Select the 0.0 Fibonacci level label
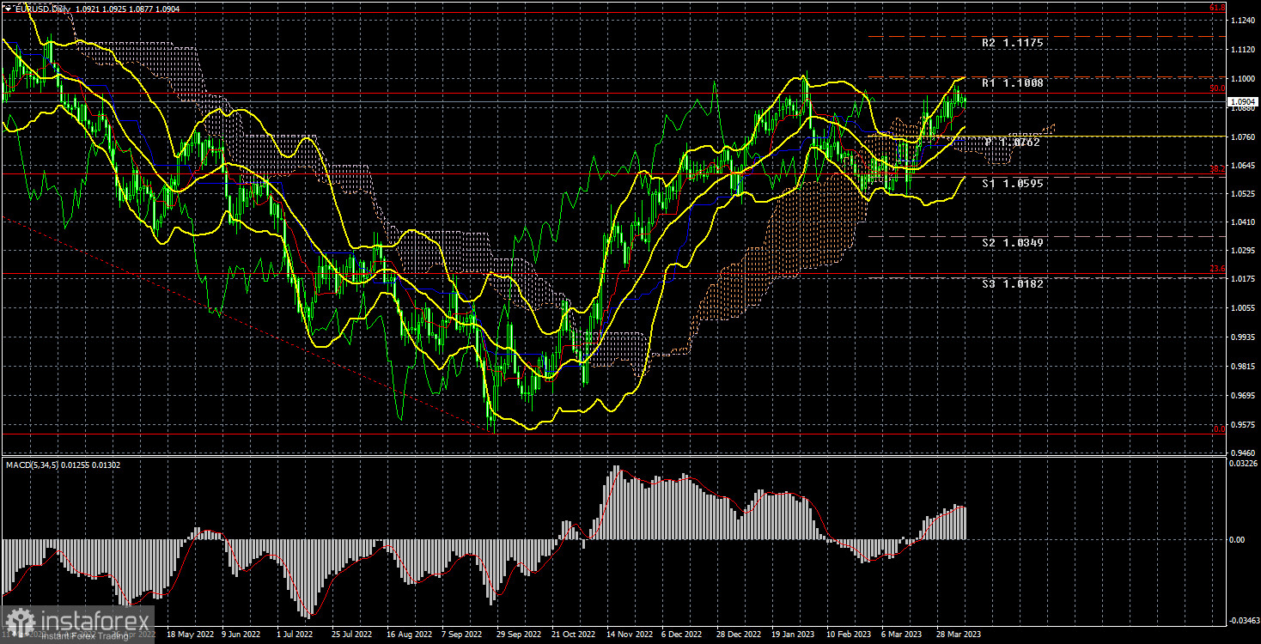Screen dimensions: 1261x644 [x=1218, y=428]
